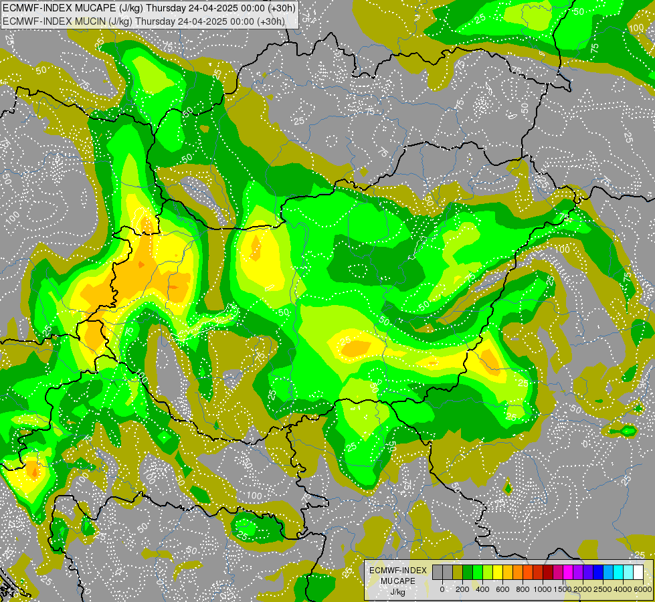Select the bright magenta legend swatch
Image resolution: width=655 pixels, height=602 pixels.
(568, 573)
